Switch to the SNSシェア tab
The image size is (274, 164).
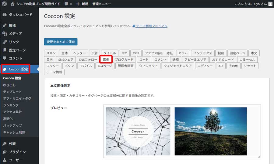click(x=66, y=60)
